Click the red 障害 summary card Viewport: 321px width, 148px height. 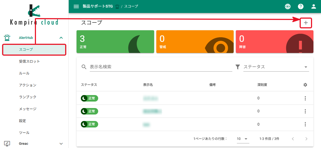click(274, 42)
